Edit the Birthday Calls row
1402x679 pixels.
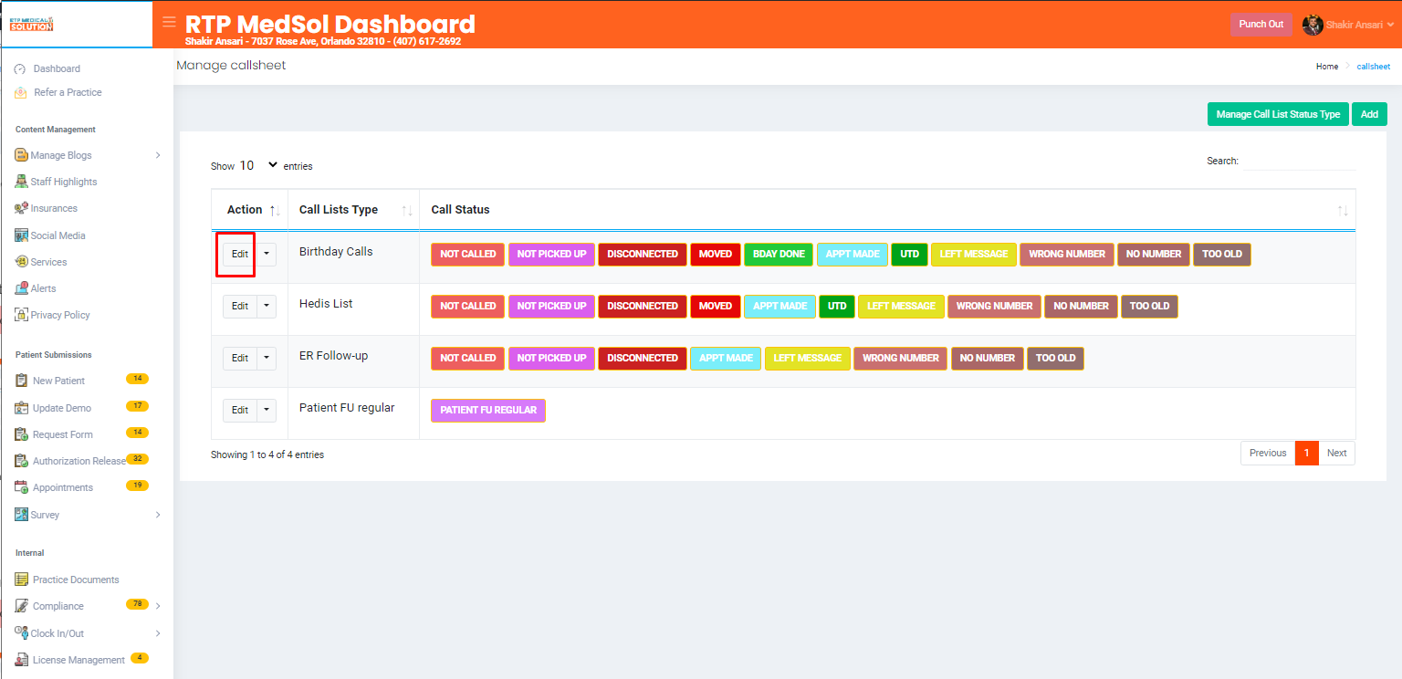point(239,255)
